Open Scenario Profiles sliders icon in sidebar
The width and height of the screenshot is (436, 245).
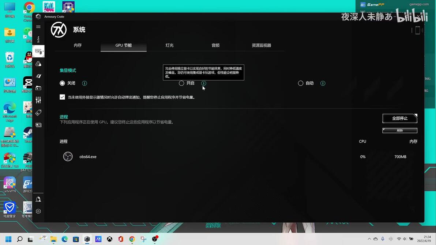pyautogui.click(x=38, y=100)
